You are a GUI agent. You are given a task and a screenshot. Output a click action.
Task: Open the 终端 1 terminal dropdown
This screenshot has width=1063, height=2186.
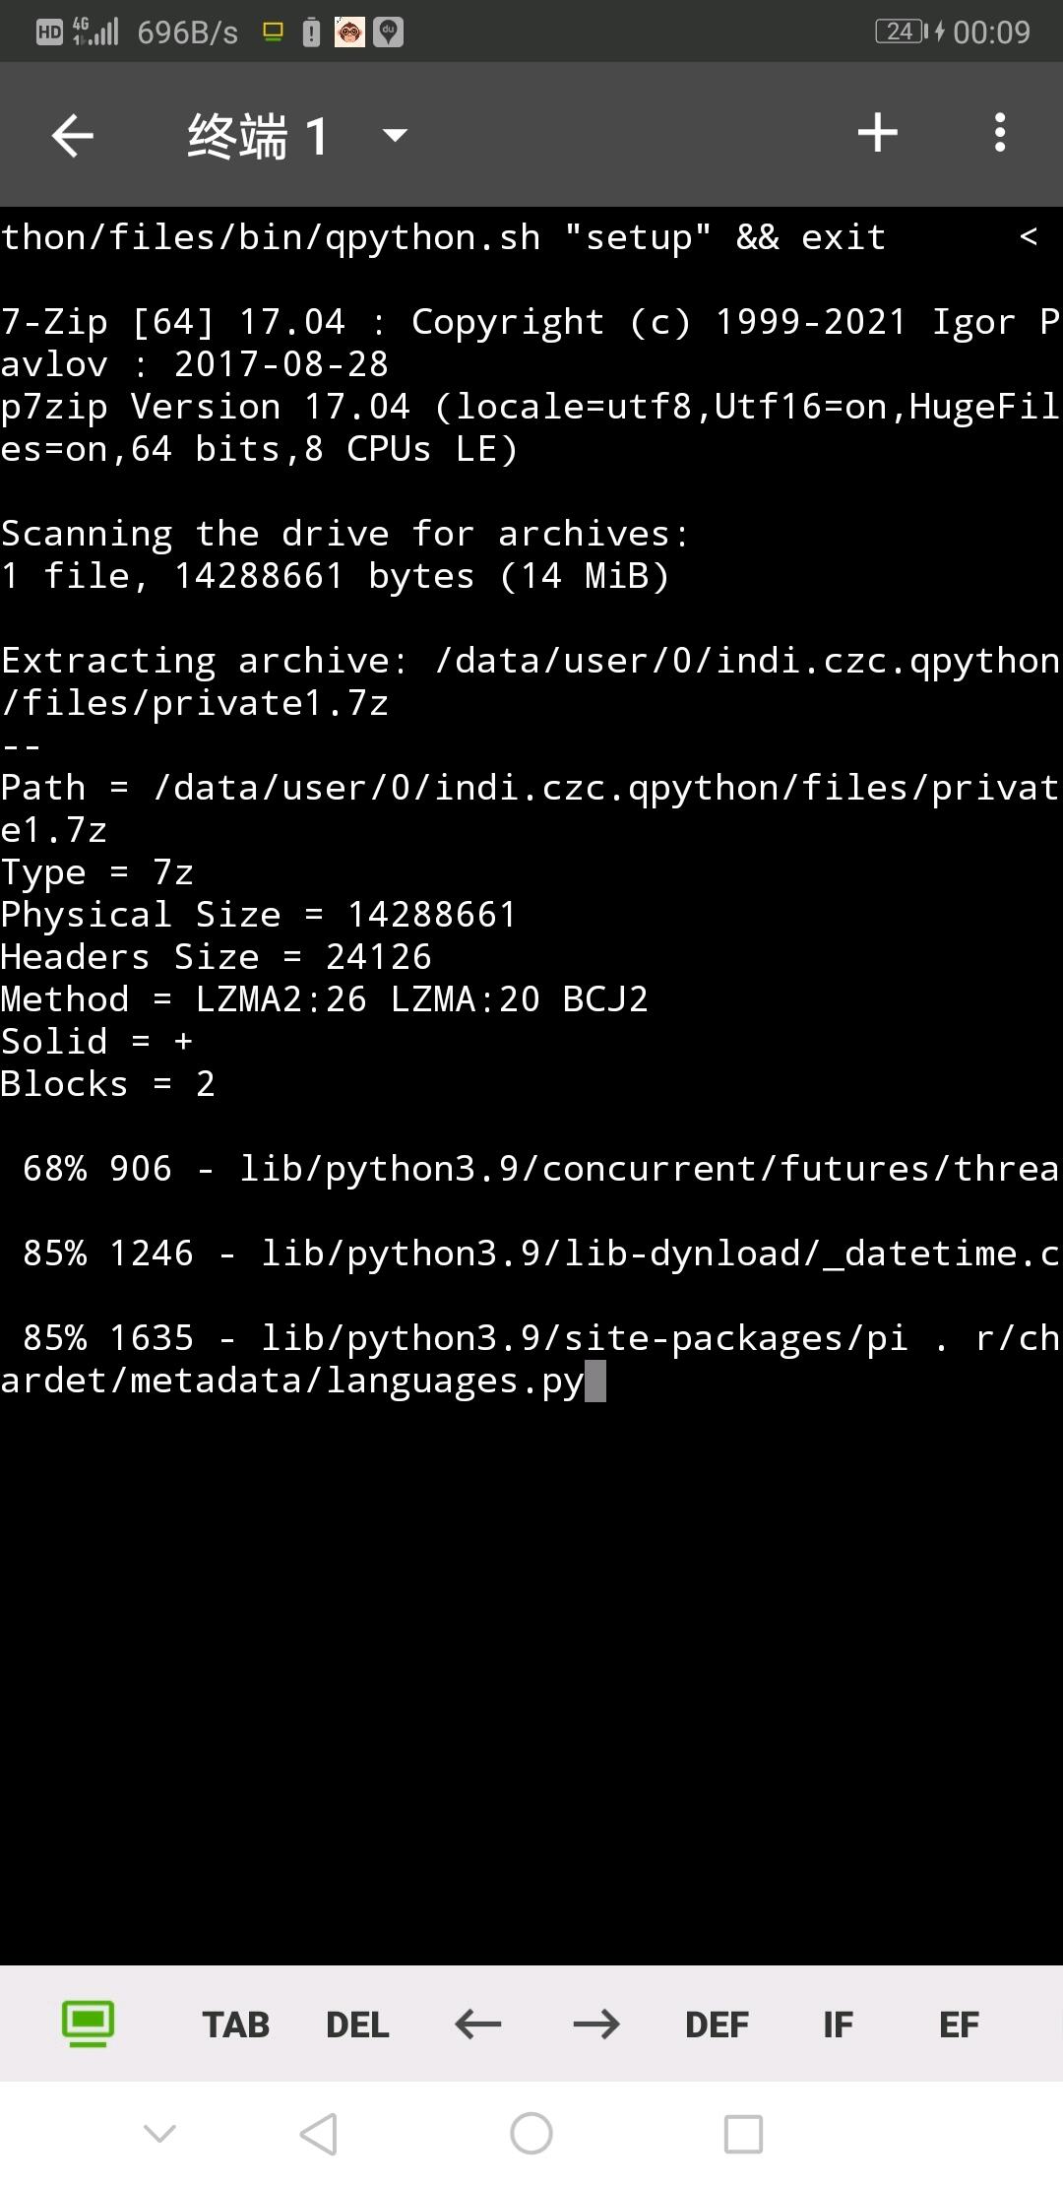395,135
